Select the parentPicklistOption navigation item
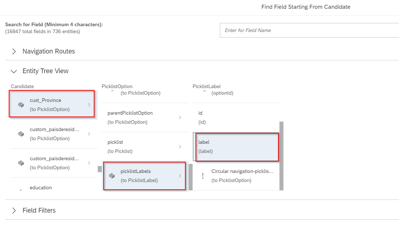 [x=145, y=118]
